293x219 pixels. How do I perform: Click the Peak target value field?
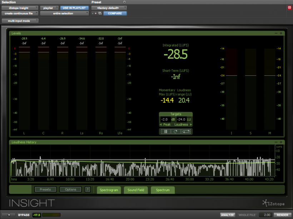165,119
